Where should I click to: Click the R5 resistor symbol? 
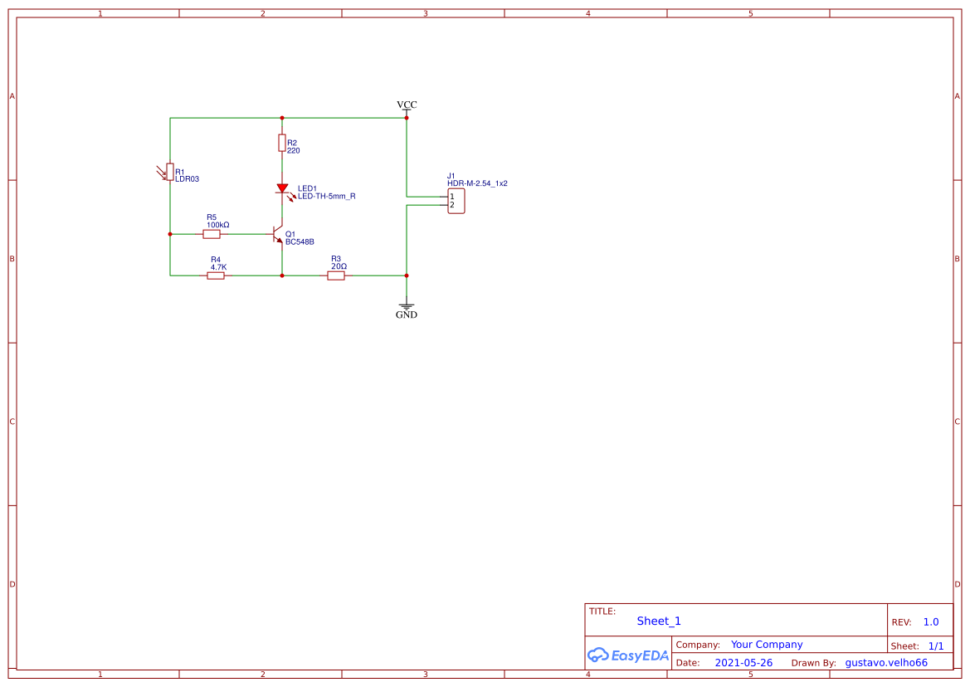tap(212, 233)
